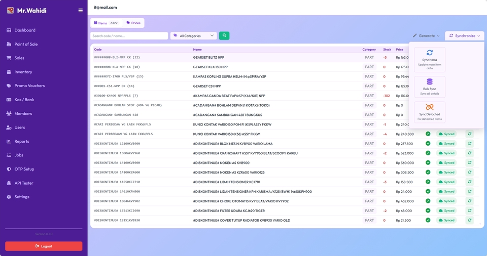The width and height of the screenshot is (487, 256).
Task: Click green check for KUNCI KONTAK VARIO150 (K36) row
Action: tap(428, 134)
